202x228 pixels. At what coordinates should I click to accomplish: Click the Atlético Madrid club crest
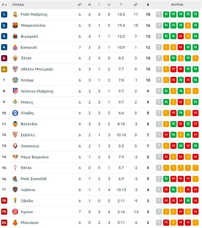coord(15,91)
